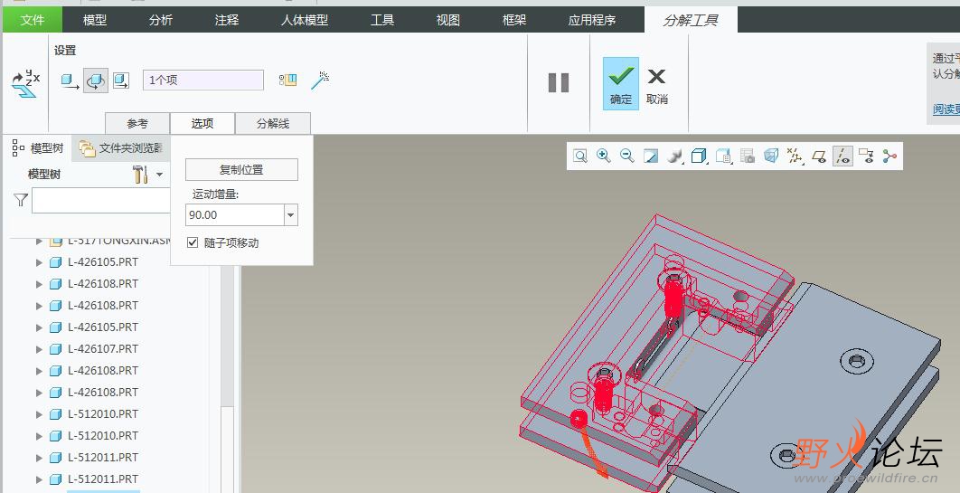Screen dimensions: 960x493
Task: Click the magic wand explode line icon
Action: [x=320, y=81]
